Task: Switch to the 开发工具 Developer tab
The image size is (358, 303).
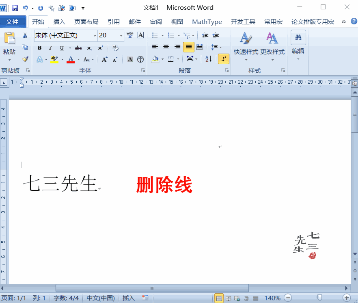Action: coord(243,22)
